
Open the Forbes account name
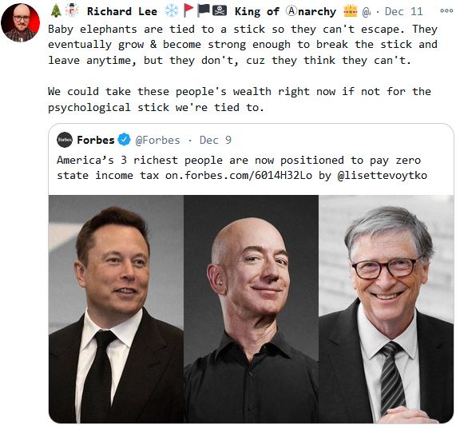(96, 140)
